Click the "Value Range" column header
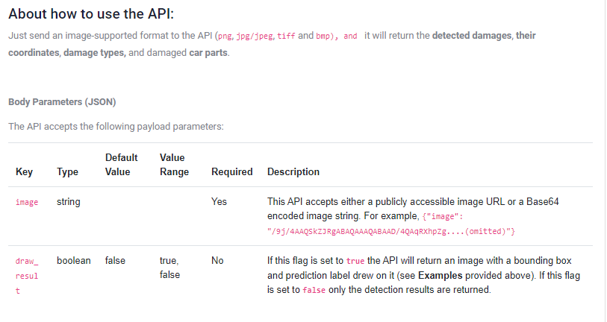Viewport: 607px width, 322px height. tap(174, 165)
